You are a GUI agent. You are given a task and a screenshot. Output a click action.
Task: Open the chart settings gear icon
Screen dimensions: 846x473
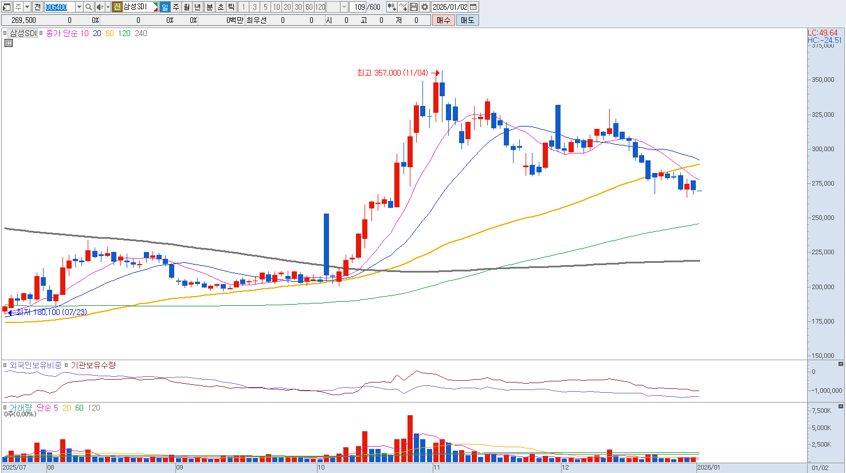click(425, 7)
